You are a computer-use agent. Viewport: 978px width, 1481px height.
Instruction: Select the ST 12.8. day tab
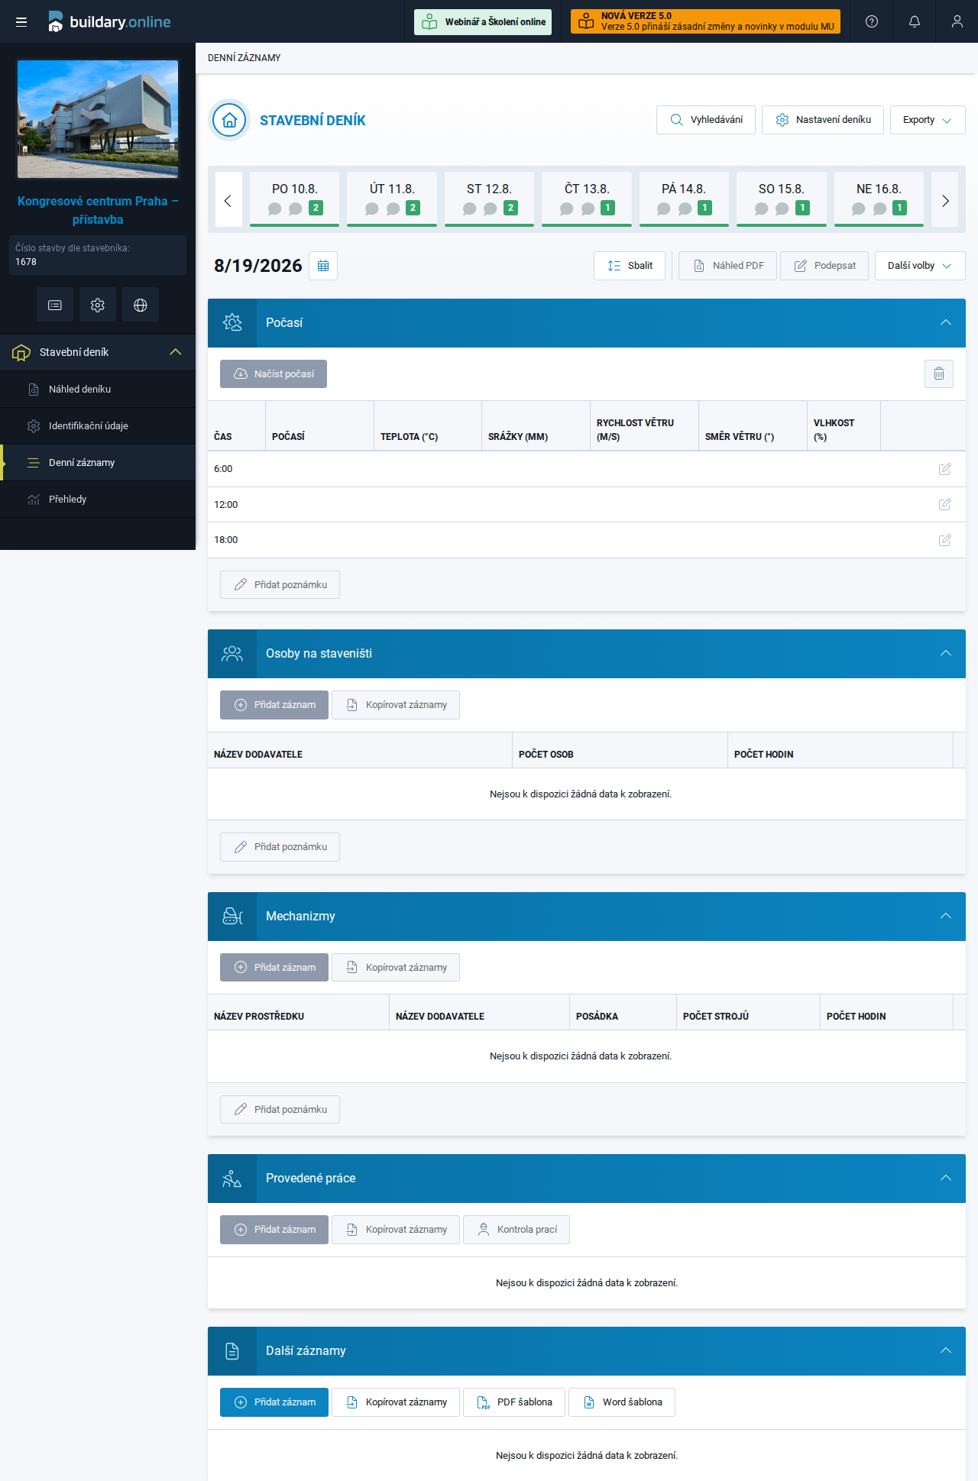point(489,199)
